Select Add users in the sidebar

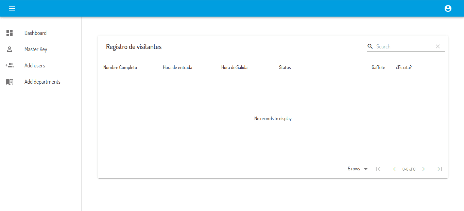click(41, 65)
